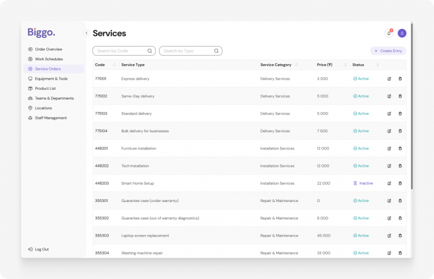Delete the Same-Day delivery entry
This screenshot has width=434, height=279.
pyautogui.click(x=400, y=97)
